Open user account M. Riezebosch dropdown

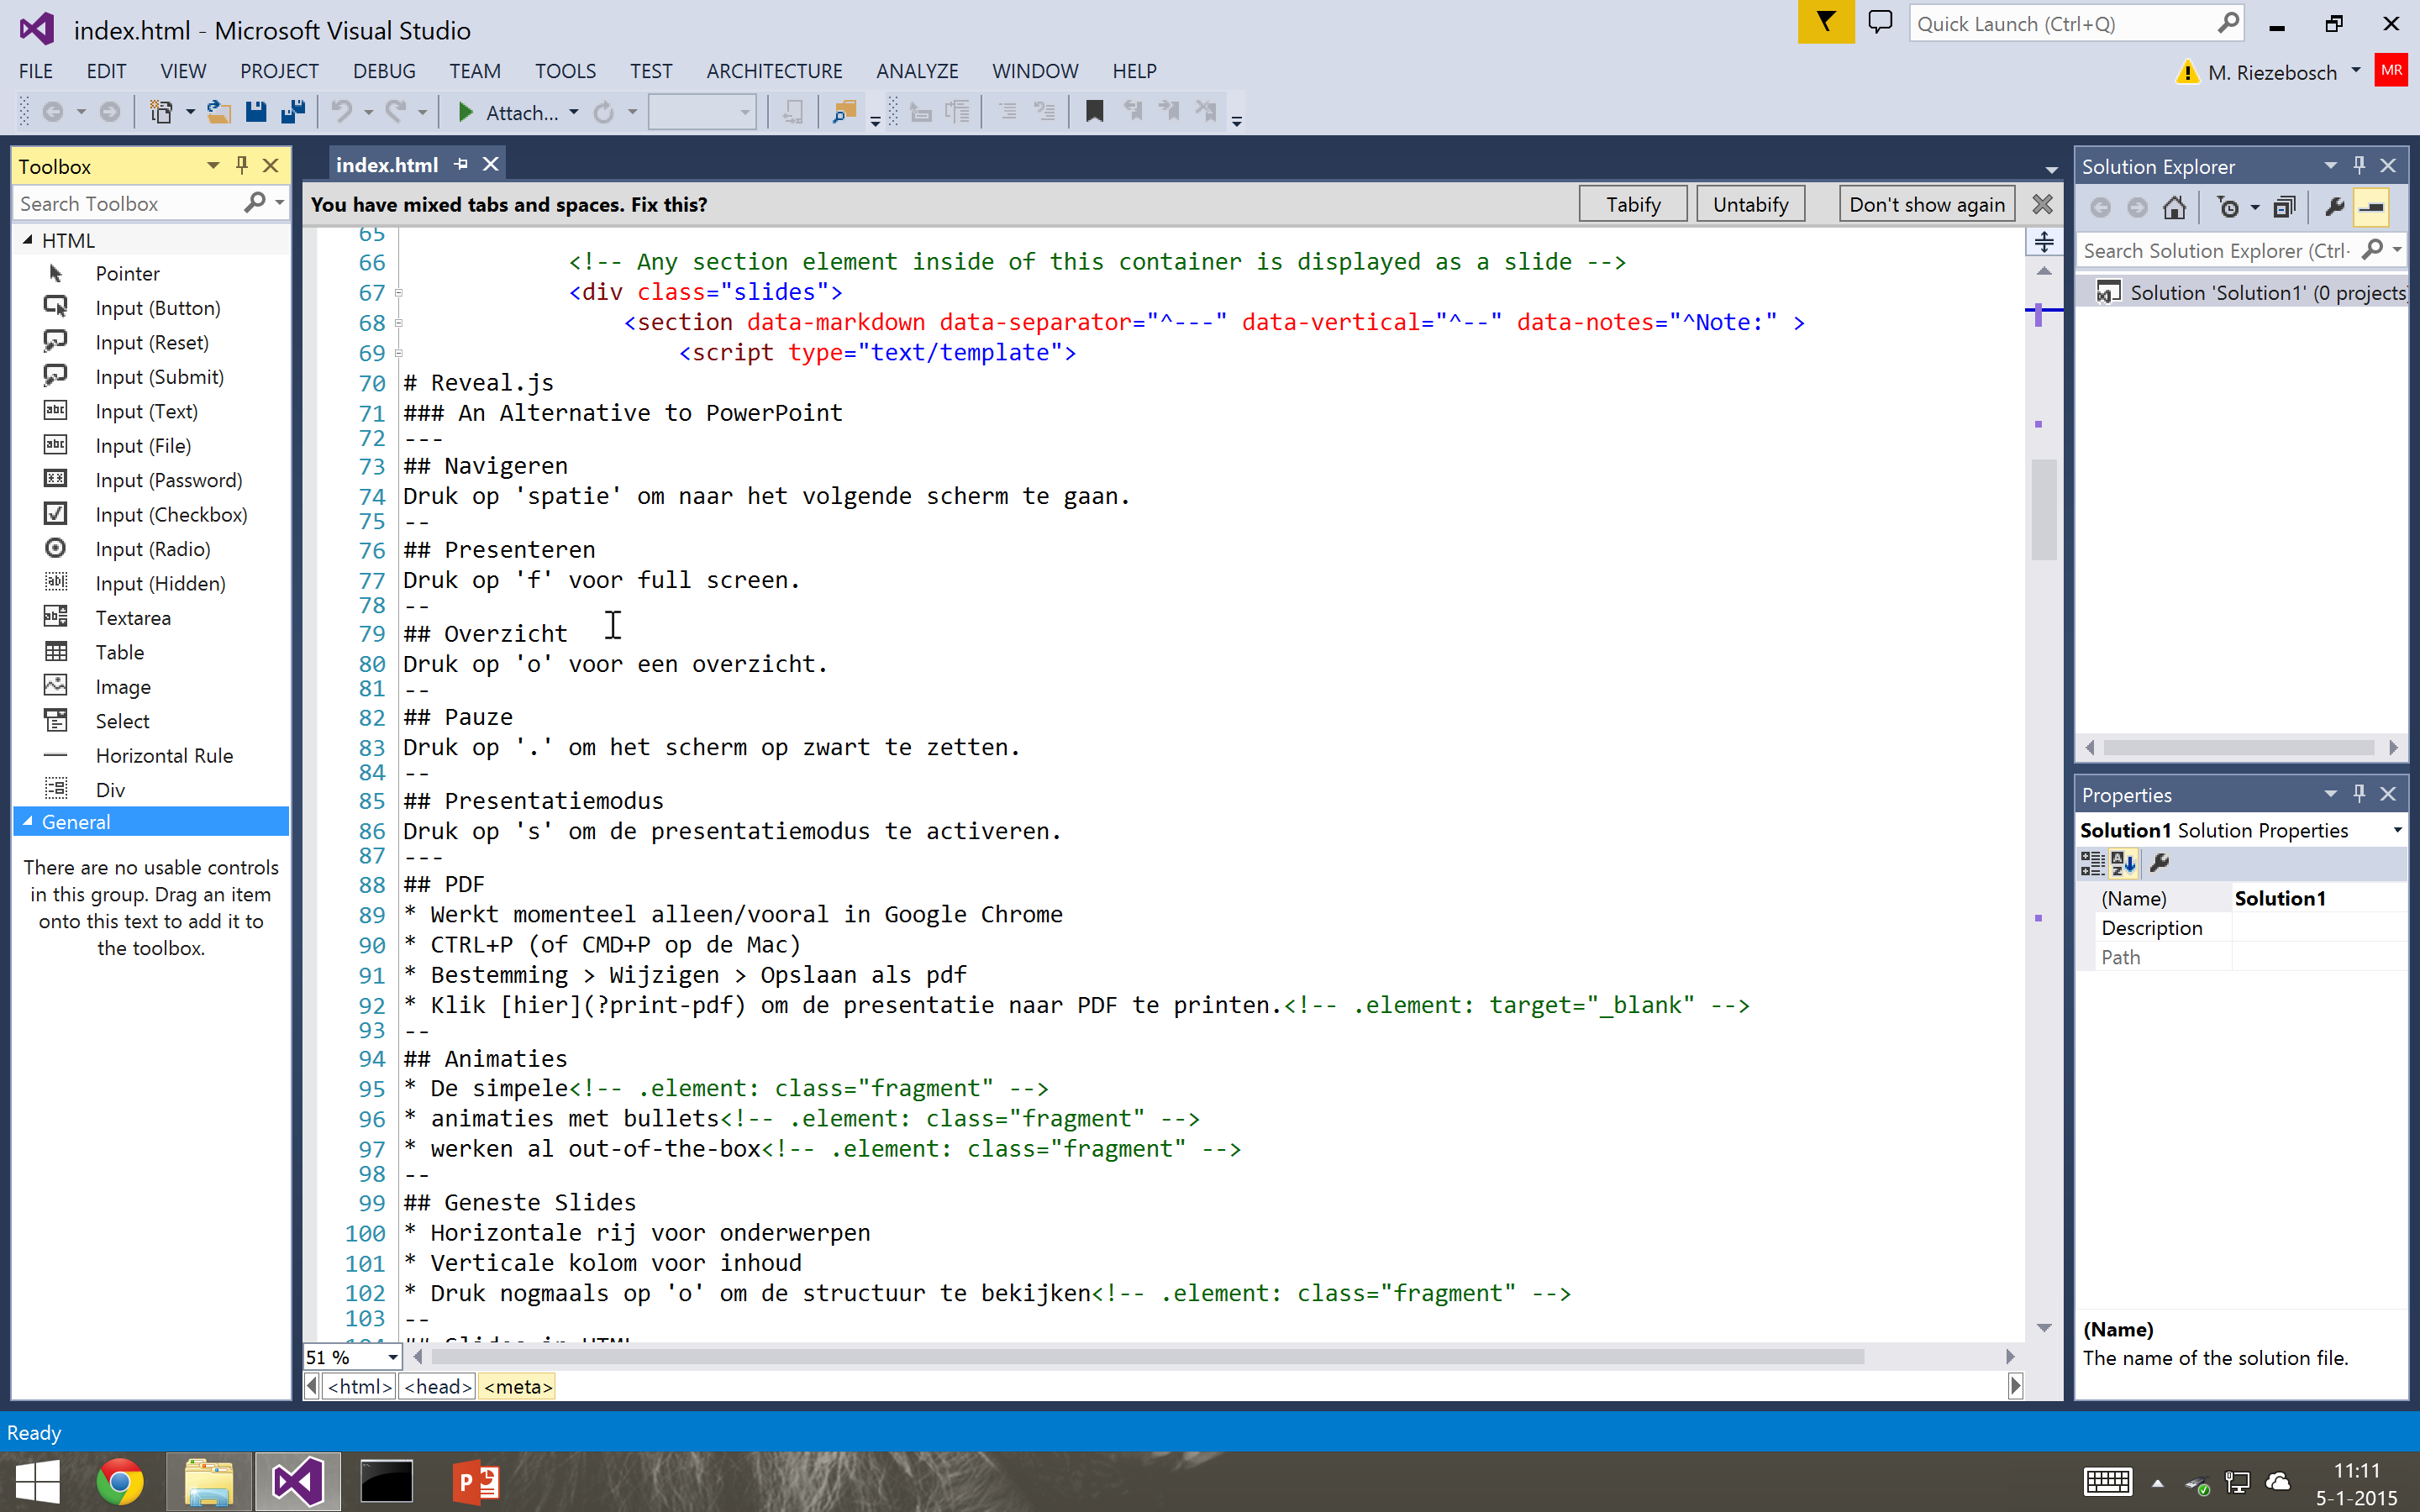2356,71
